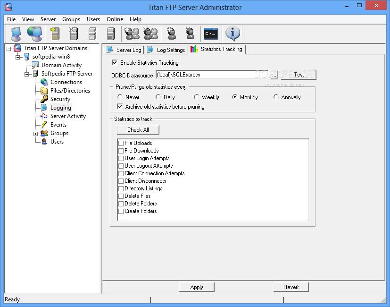This screenshot has width=390, height=307.
Task: Click the Check All button
Action: point(138,129)
